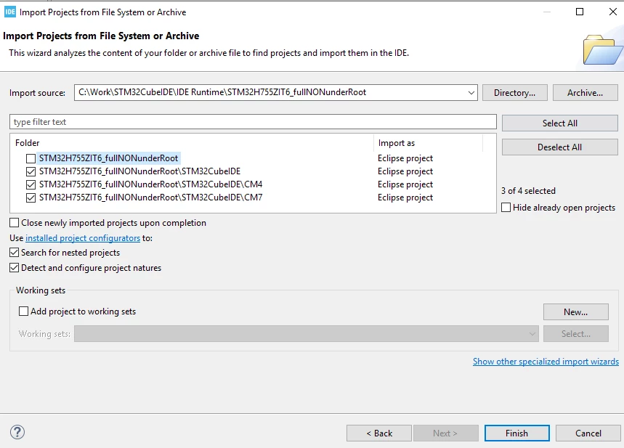The image size is (624, 448).
Task: Uncheck the STM32CubeIDE\CM7 project checkbox
Action: point(31,197)
